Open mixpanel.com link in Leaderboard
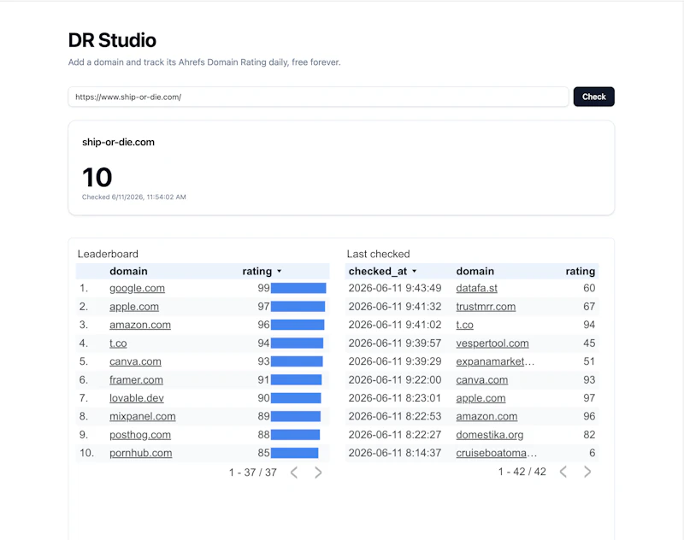The width and height of the screenshot is (684, 540). (142, 416)
